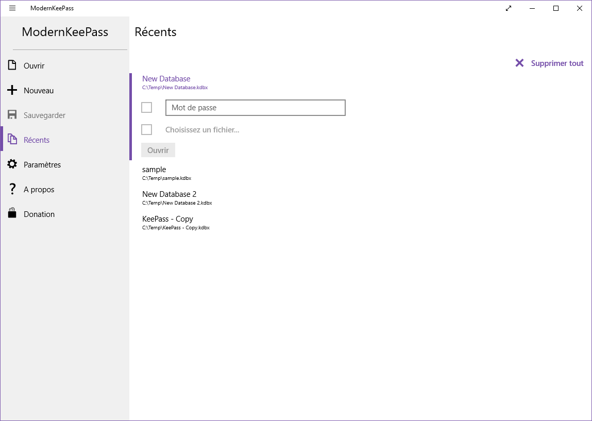Toggle full screen with the expand arrows
Viewport: 592px width, 421px height.
point(509,8)
